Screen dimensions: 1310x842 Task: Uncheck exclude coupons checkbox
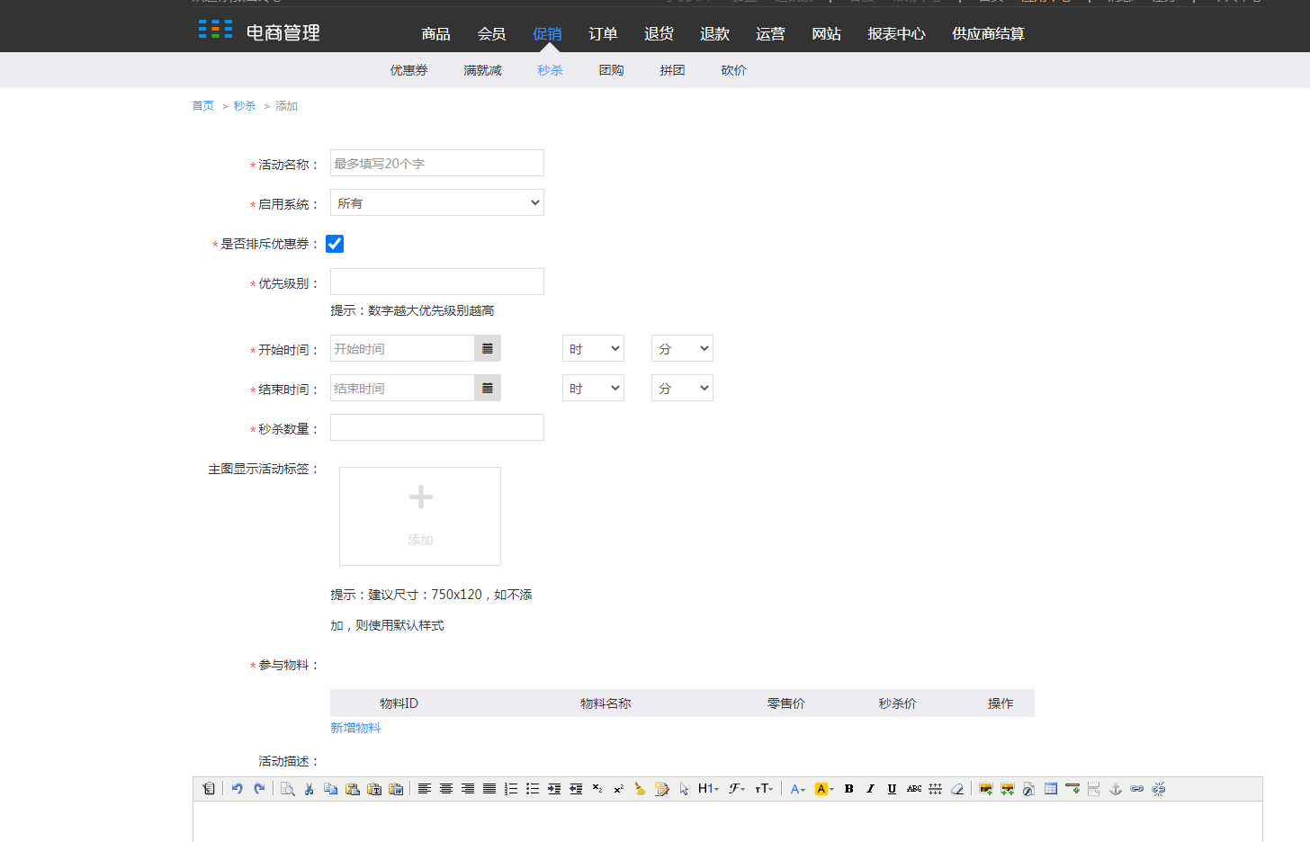335,244
